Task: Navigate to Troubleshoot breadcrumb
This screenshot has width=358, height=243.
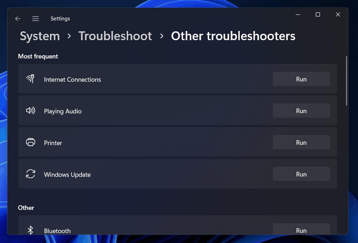Action: coord(115,36)
